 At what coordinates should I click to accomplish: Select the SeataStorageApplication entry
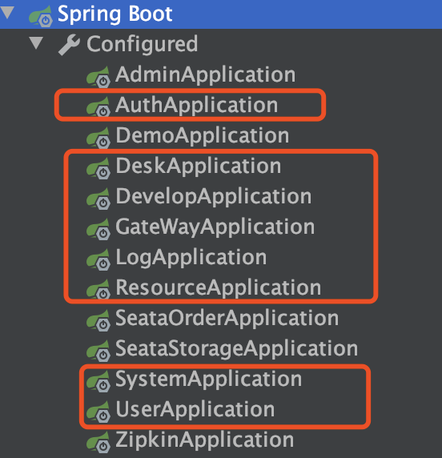pos(237,348)
